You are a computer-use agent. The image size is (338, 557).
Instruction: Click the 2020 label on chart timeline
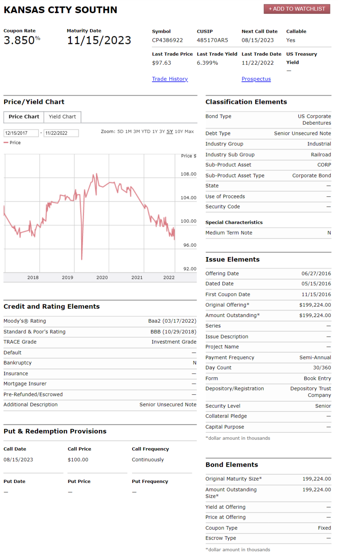pyautogui.click(x=102, y=277)
